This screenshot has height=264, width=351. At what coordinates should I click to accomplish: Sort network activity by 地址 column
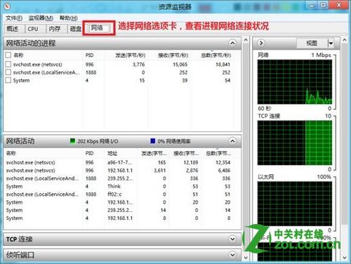(112, 154)
